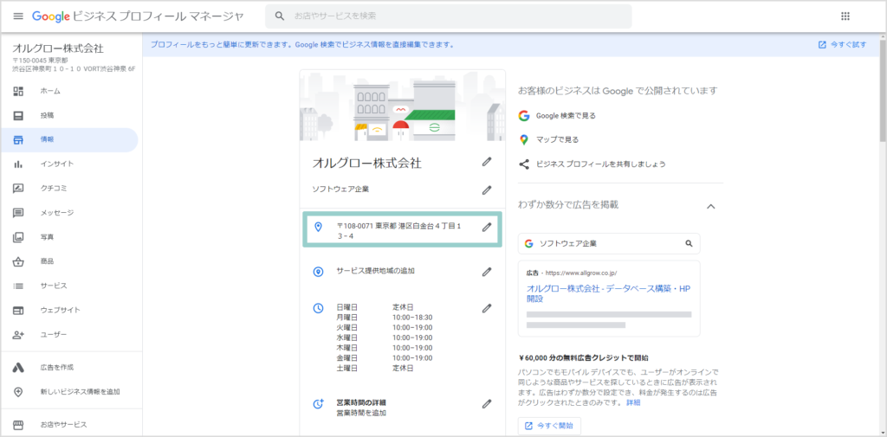Viewport: 887px width, 437px height.
Task: Click the storefront header illustration
Action: coord(402,106)
